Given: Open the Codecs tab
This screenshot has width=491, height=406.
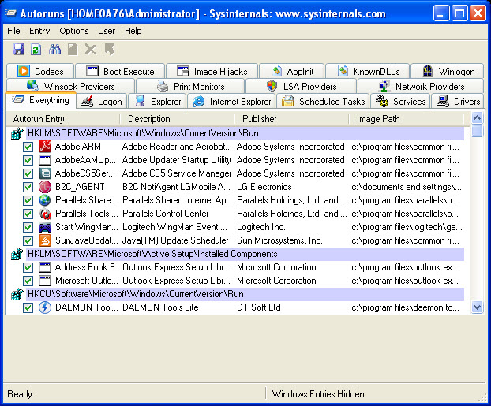Looking at the screenshot, I should (40, 71).
